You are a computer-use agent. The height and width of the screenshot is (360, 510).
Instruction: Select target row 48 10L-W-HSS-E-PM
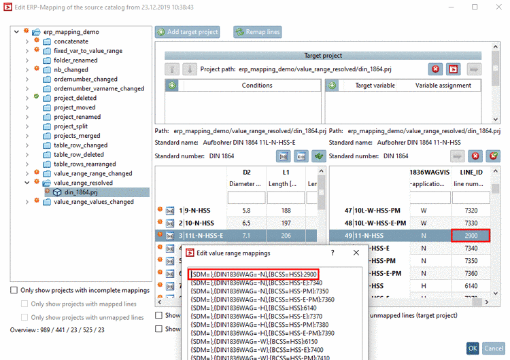pyautogui.click(x=409, y=223)
